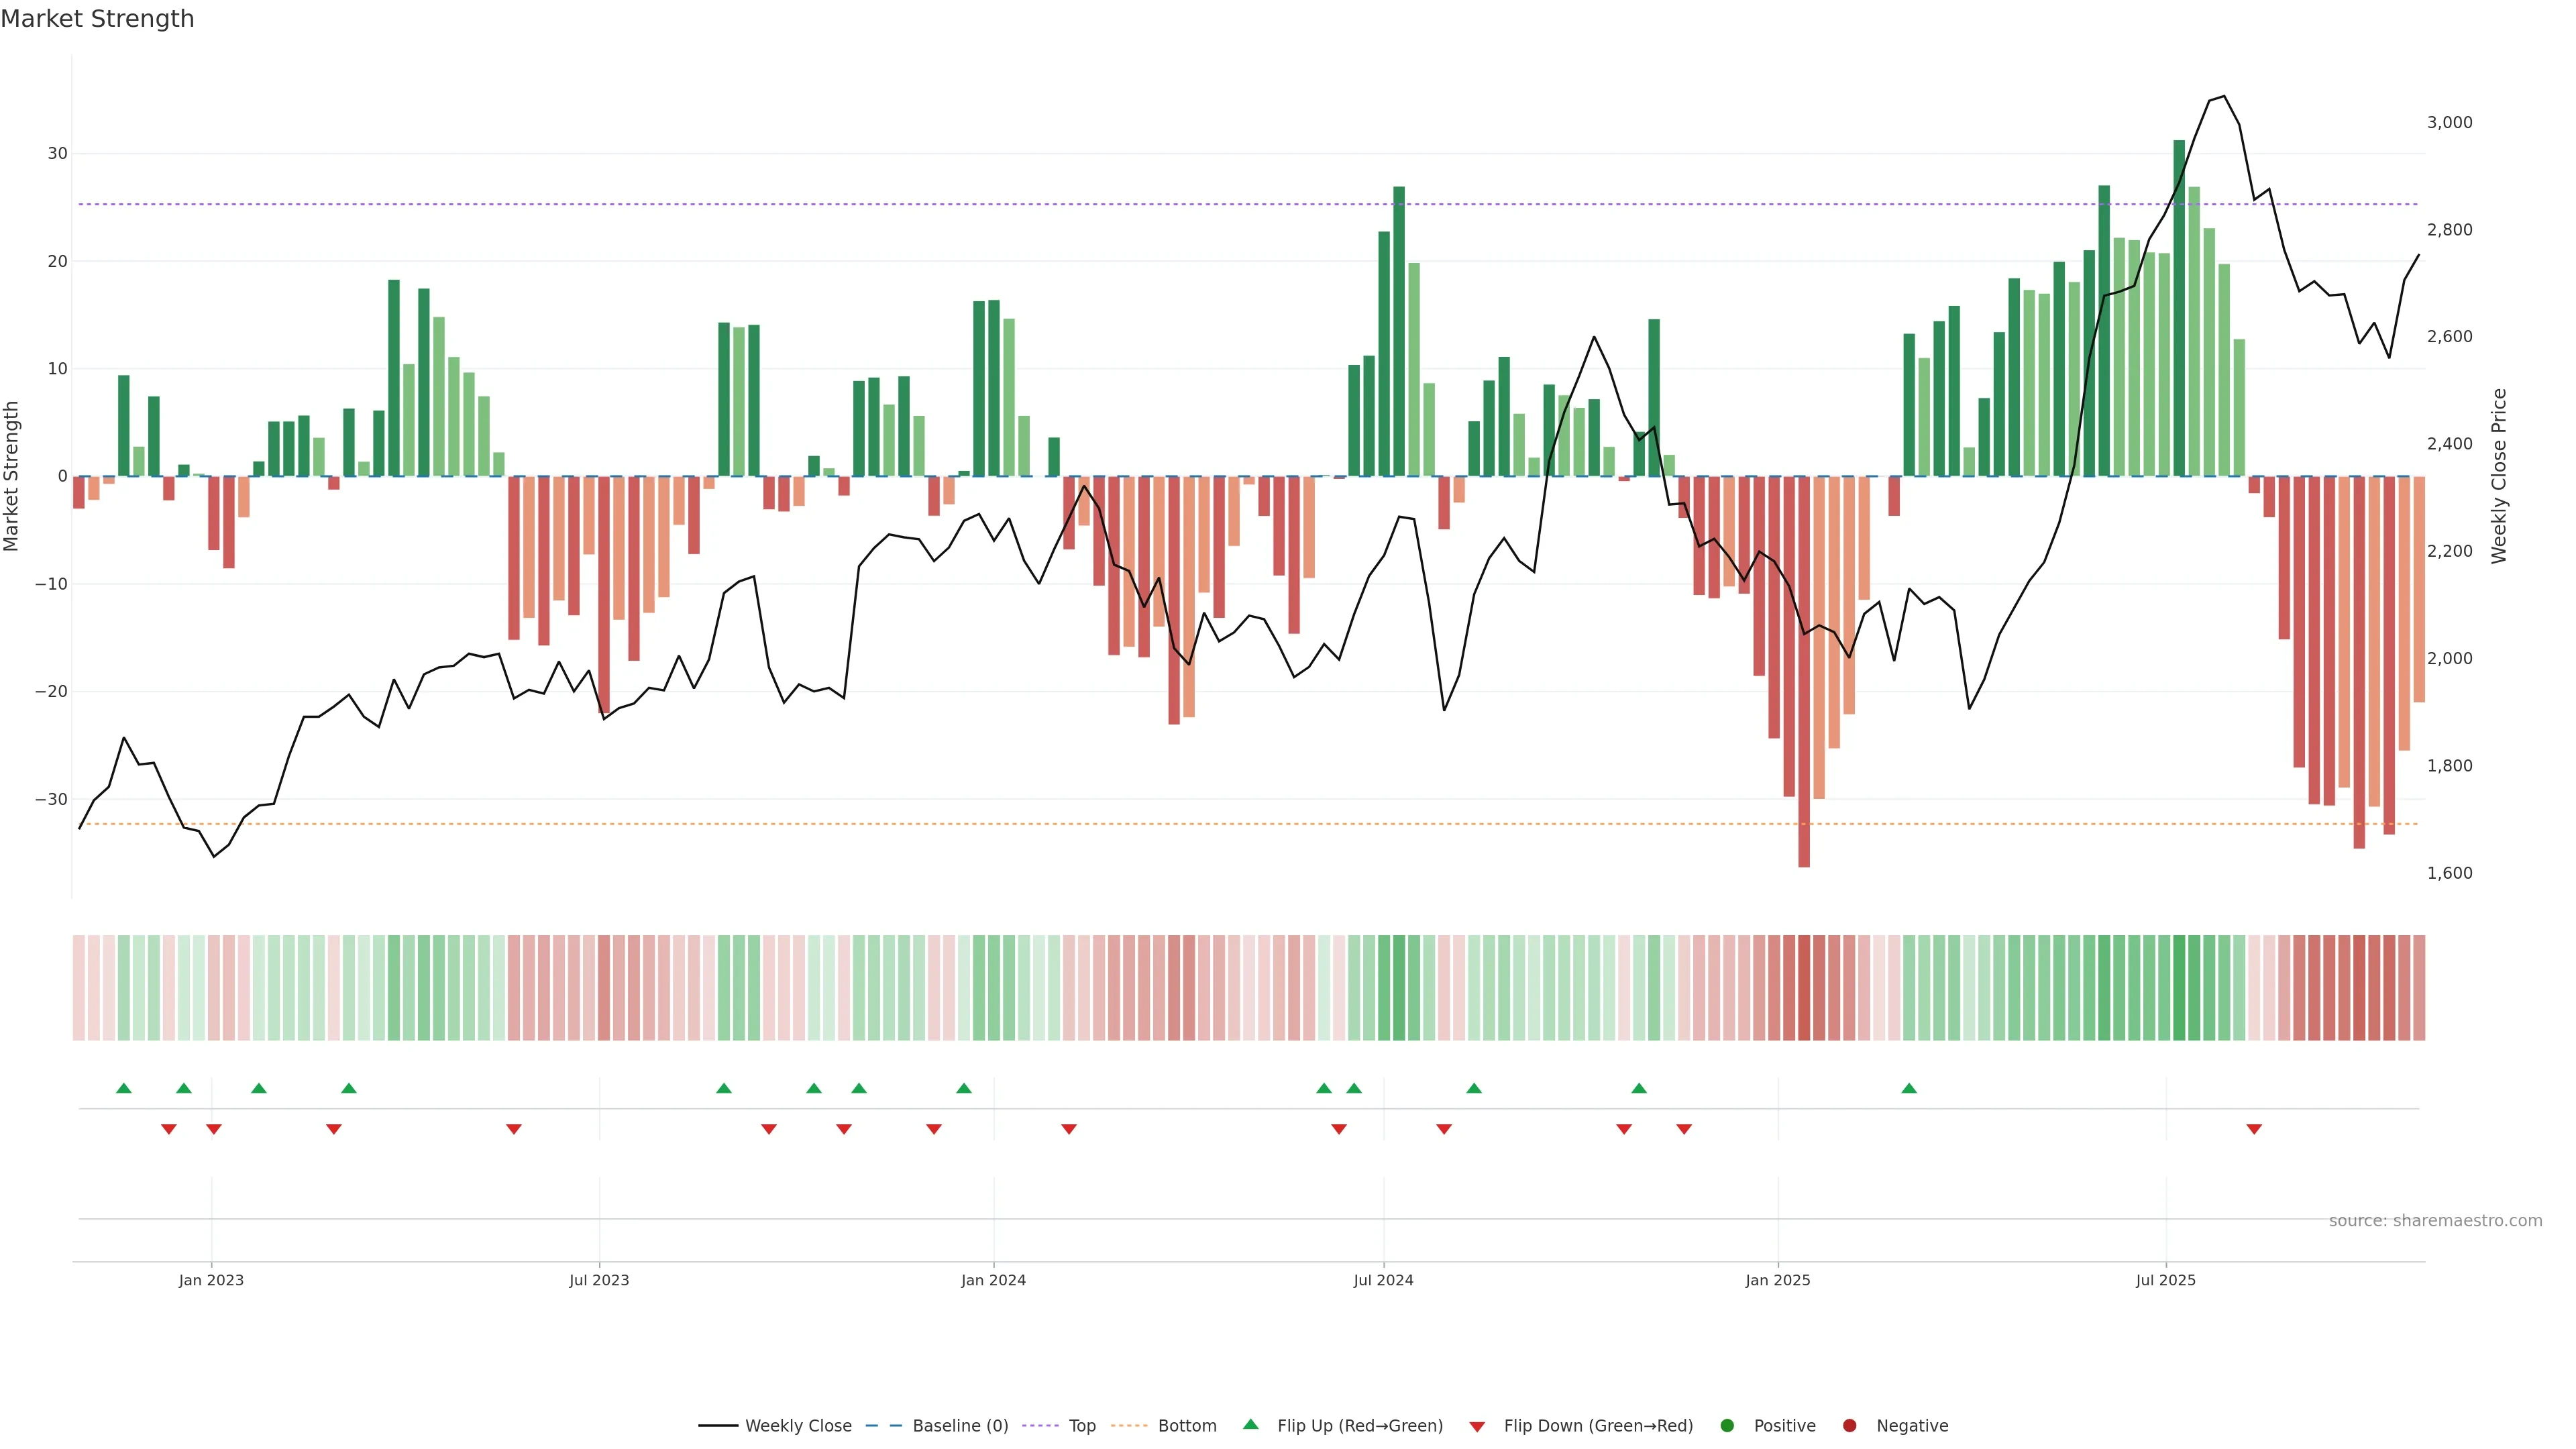Click red Negative circle legend icon

click(1849, 1426)
